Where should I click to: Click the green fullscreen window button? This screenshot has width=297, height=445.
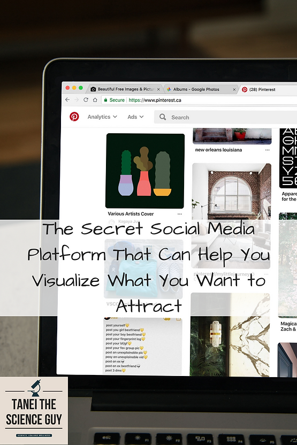(x=81, y=88)
